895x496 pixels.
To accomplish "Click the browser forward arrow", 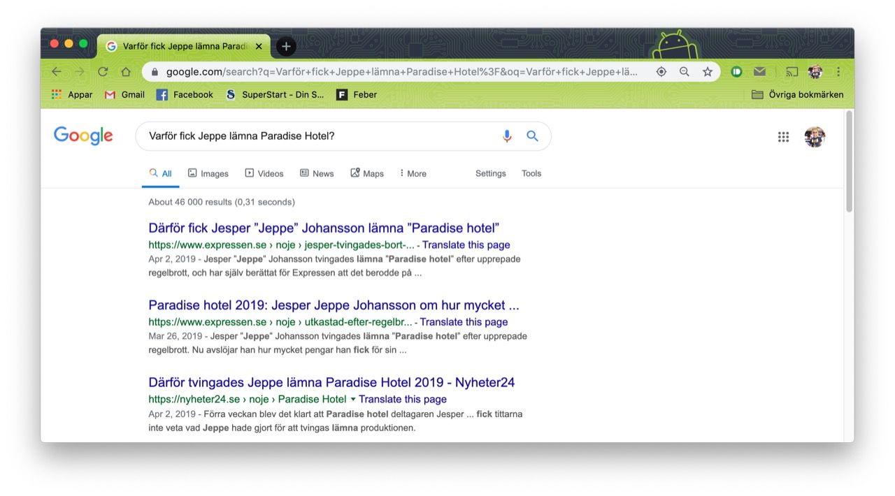I will pyautogui.click(x=80, y=71).
